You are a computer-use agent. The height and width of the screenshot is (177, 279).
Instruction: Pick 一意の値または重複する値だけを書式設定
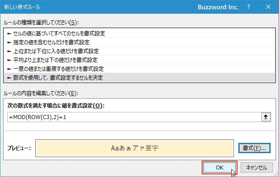click(139, 69)
